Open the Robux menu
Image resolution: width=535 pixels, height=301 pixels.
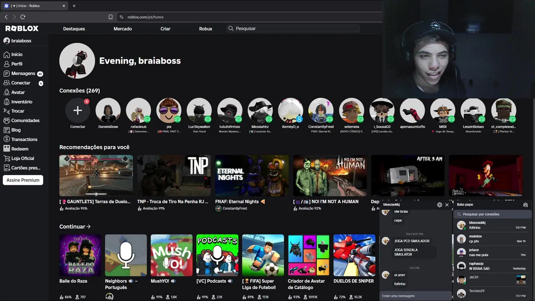pyautogui.click(x=206, y=29)
